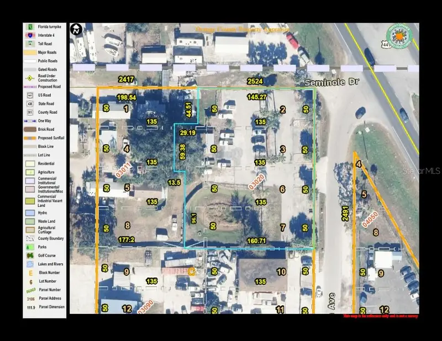Viewport: 442px width, 341px height.
Task: Click the dimension label '160.71'
Action: click(x=256, y=241)
